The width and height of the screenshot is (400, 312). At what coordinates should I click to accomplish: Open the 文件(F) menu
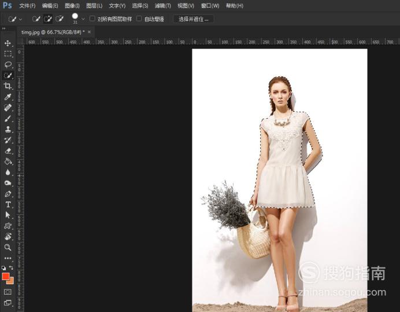click(x=27, y=6)
